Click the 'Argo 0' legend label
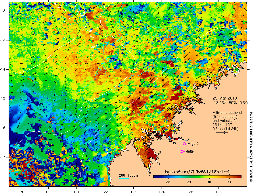This screenshot has height=195, width=253. 193,144
